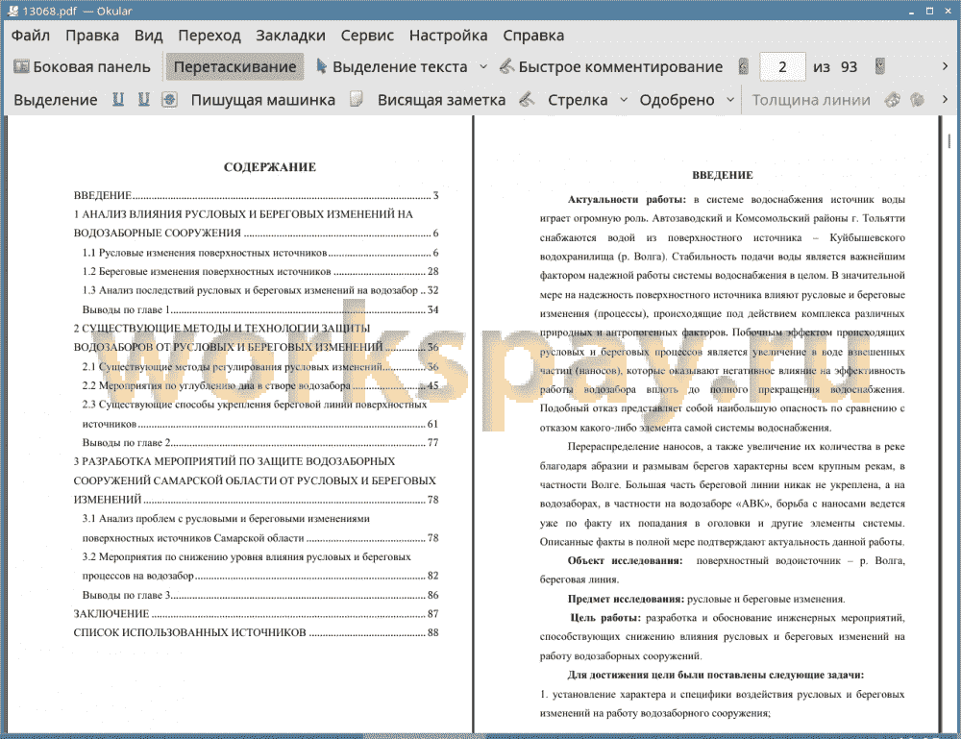
Task: Expand main toolbar overflow chevron
Action: (945, 66)
